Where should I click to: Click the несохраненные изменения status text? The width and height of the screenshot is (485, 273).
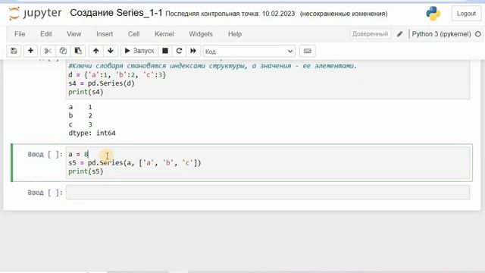(x=343, y=14)
